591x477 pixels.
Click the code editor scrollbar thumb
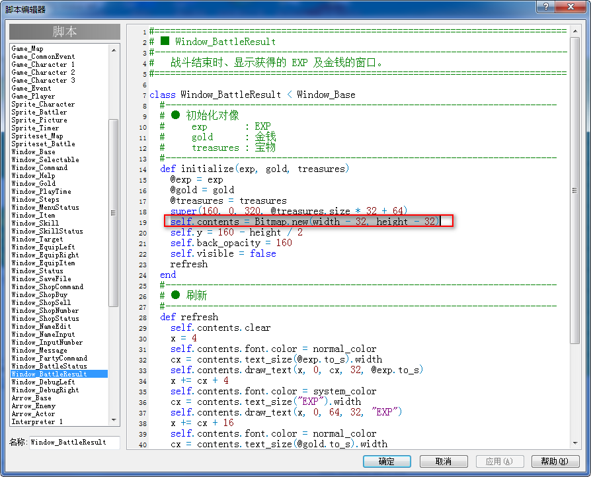(574, 191)
